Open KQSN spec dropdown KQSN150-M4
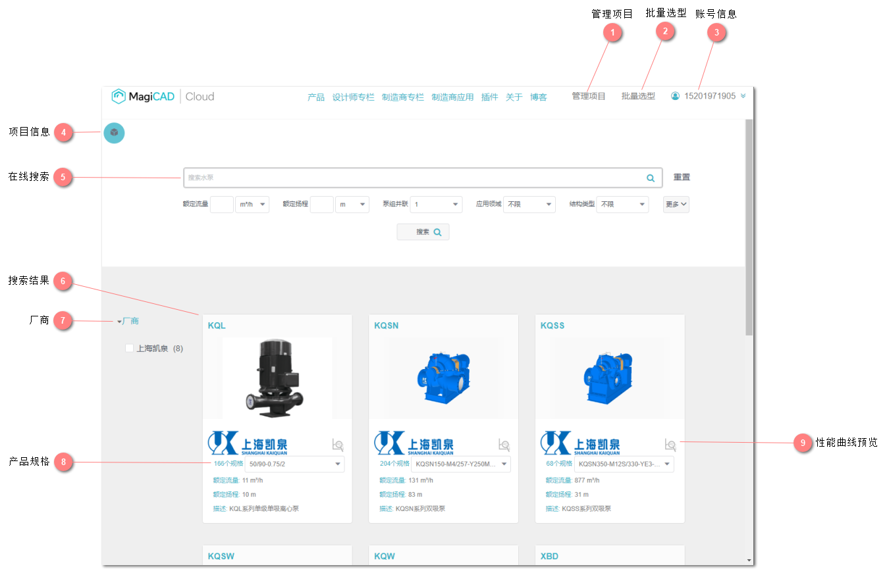Viewport: 889px width, 571px height. point(461,464)
